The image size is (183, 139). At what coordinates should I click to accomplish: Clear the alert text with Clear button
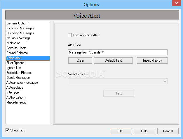[80, 60]
